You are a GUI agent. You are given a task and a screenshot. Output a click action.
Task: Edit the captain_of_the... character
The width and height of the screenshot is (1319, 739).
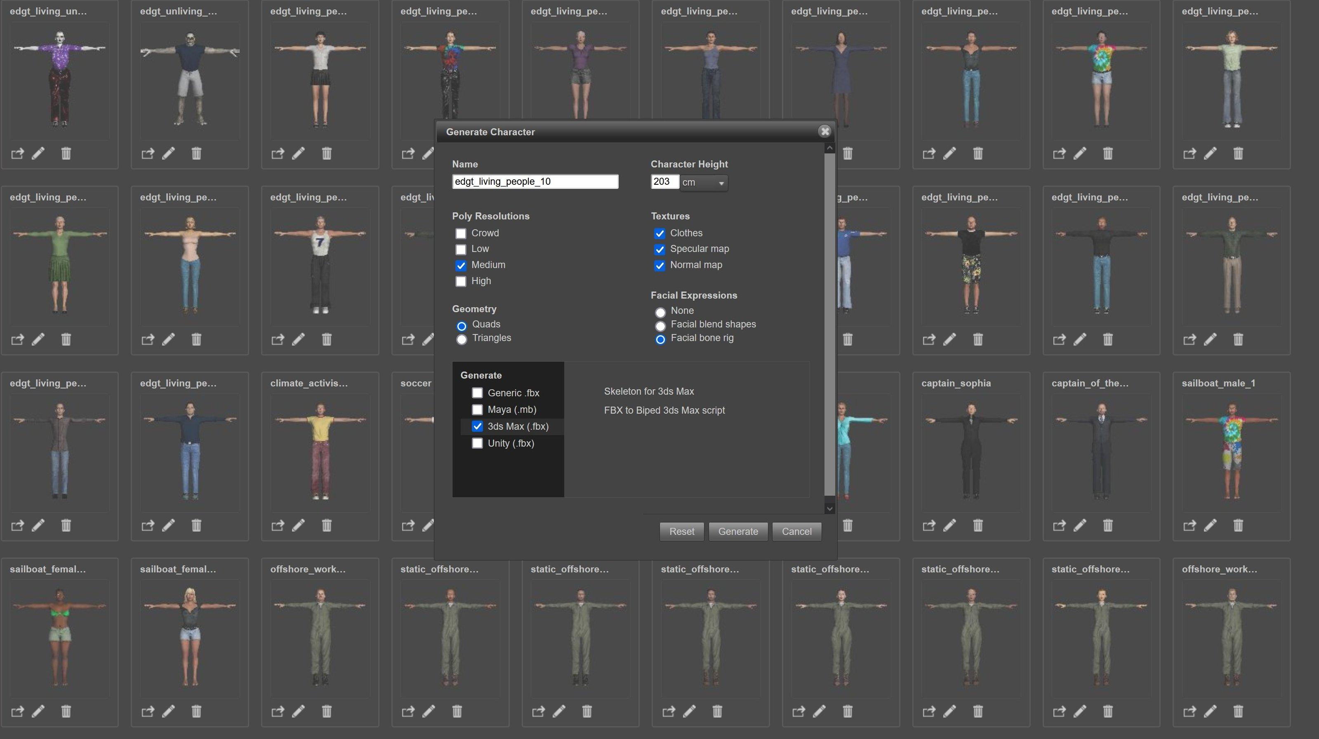1080,525
